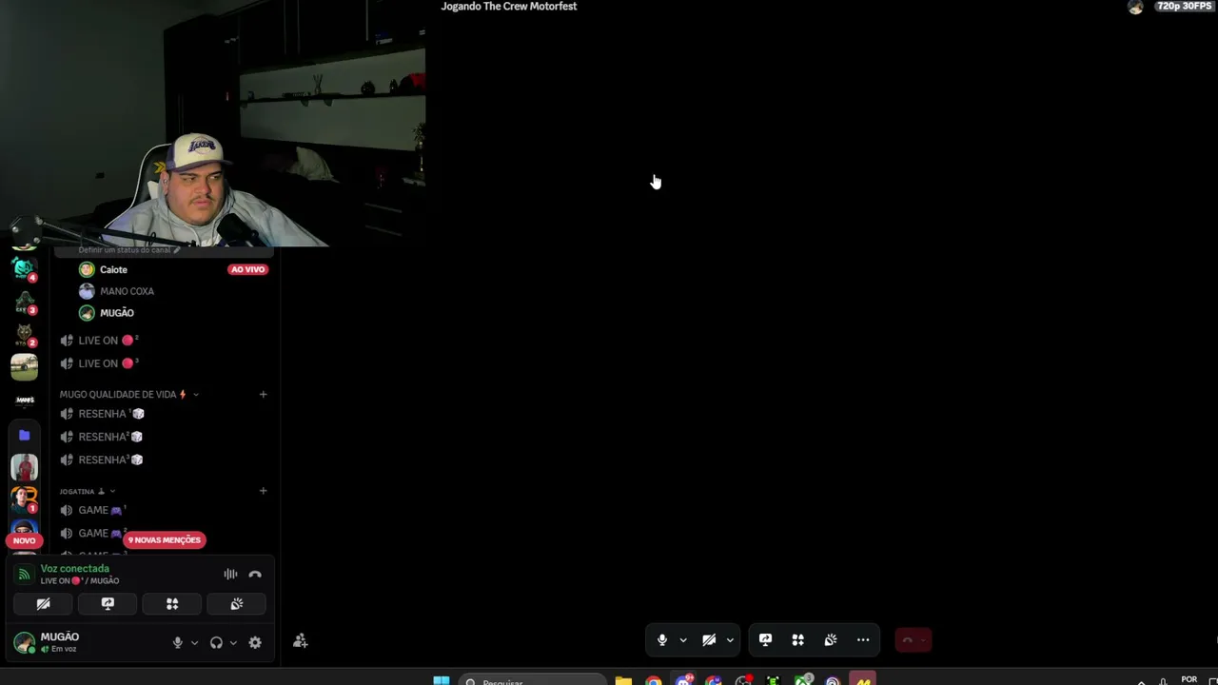Disconnect from voice in the Voz conectada panel
This screenshot has width=1218, height=685.
pyautogui.click(x=255, y=575)
